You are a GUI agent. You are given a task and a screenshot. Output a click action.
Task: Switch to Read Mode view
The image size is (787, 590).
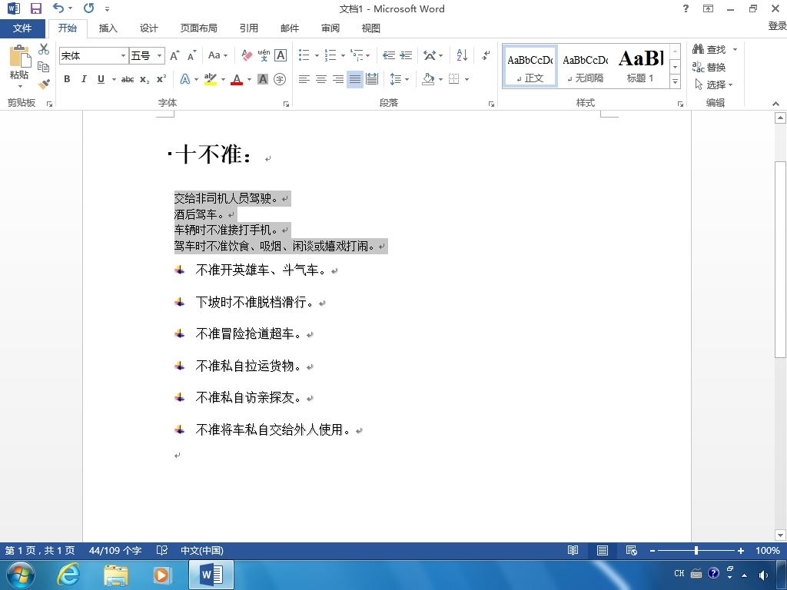[x=573, y=550]
